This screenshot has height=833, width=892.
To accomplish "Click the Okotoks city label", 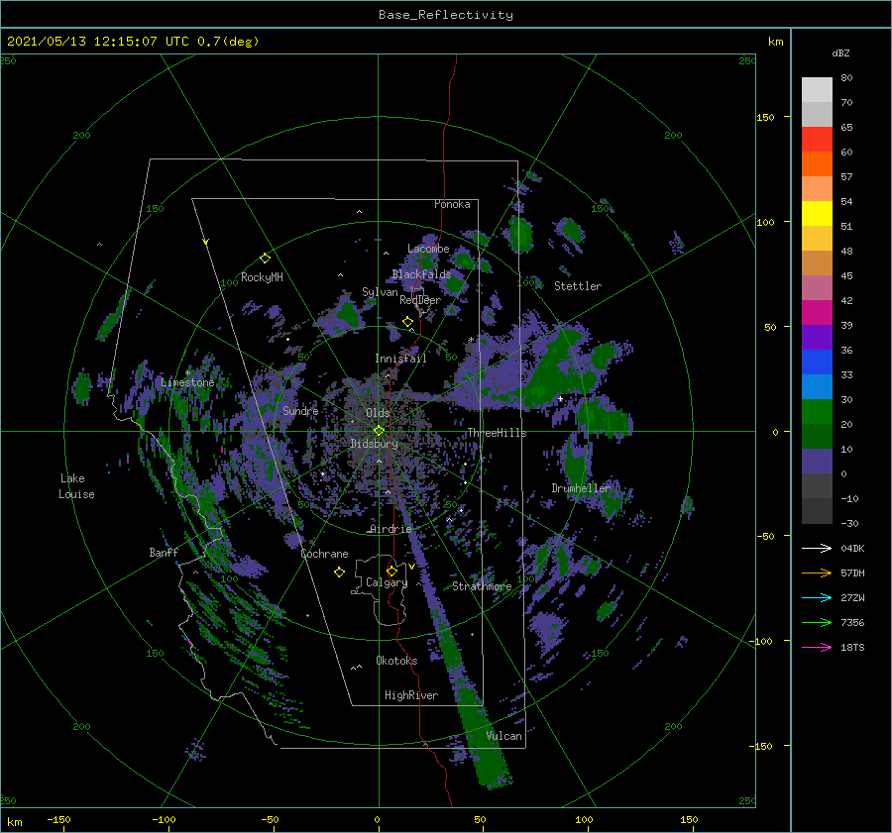I will 396,661.
